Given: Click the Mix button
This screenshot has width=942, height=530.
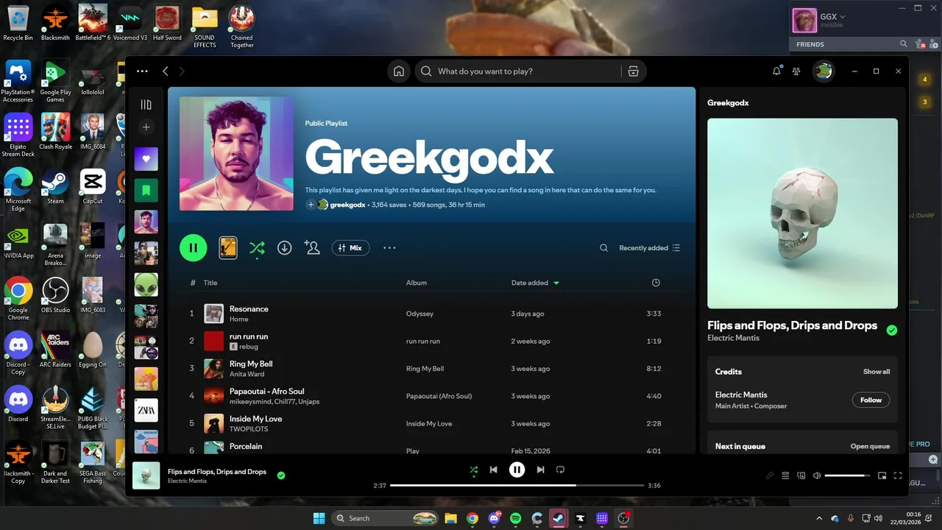Looking at the screenshot, I should point(350,248).
